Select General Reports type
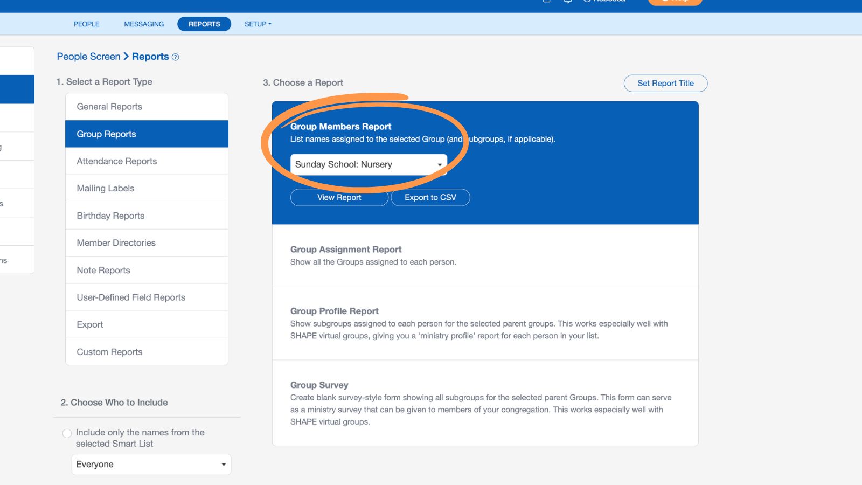The height and width of the screenshot is (485, 862). [x=147, y=107]
